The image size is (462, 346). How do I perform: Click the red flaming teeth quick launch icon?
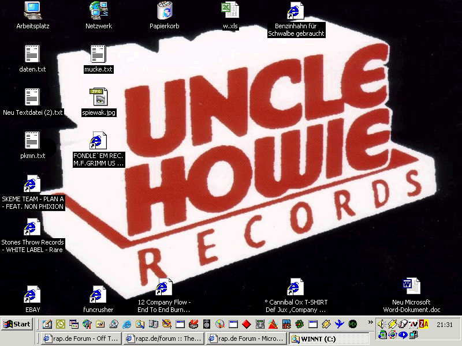point(193,324)
